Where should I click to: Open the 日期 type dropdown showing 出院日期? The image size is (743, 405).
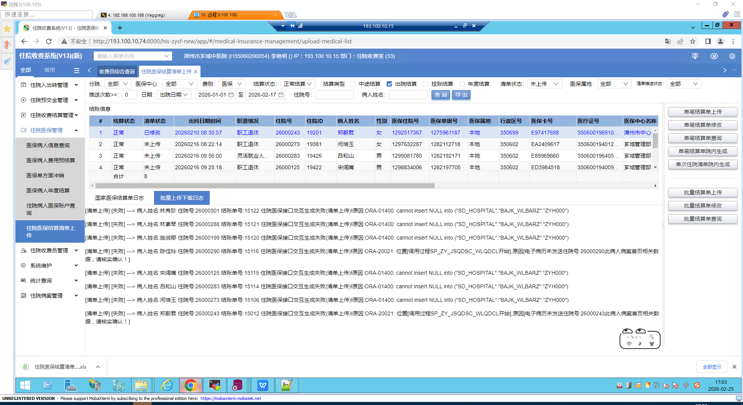pyautogui.click(x=174, y=95)
